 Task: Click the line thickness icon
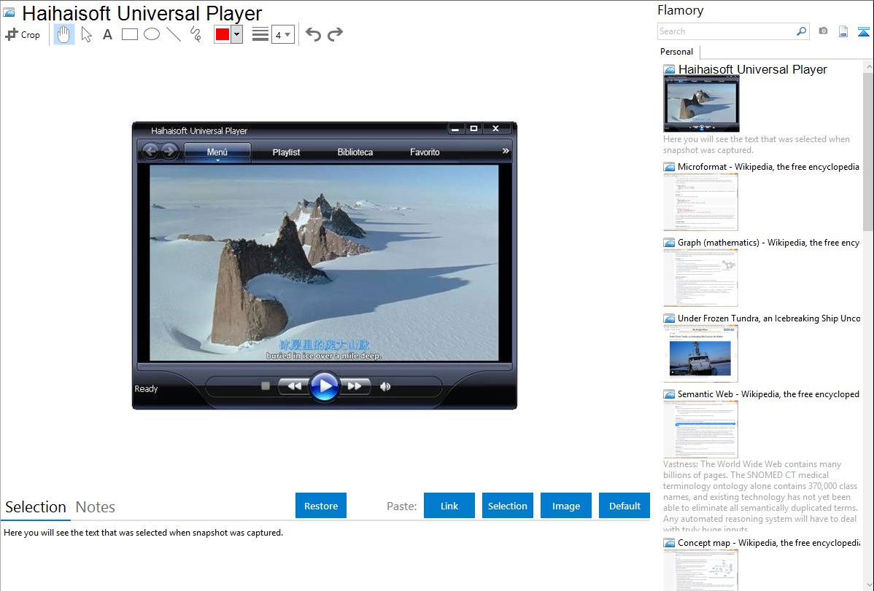pyautogui.click(x=260, y=34)
